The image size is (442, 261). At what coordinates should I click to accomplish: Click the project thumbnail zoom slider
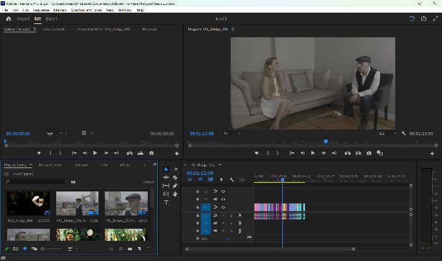[52, 249]
